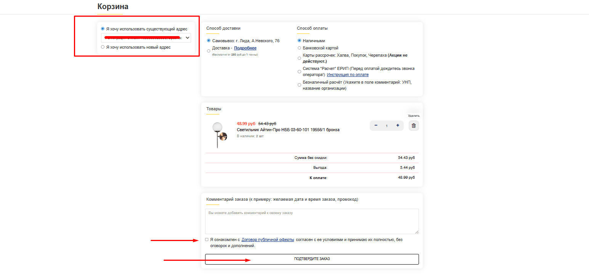Select the Доставка delivery option

pos(209,51)
